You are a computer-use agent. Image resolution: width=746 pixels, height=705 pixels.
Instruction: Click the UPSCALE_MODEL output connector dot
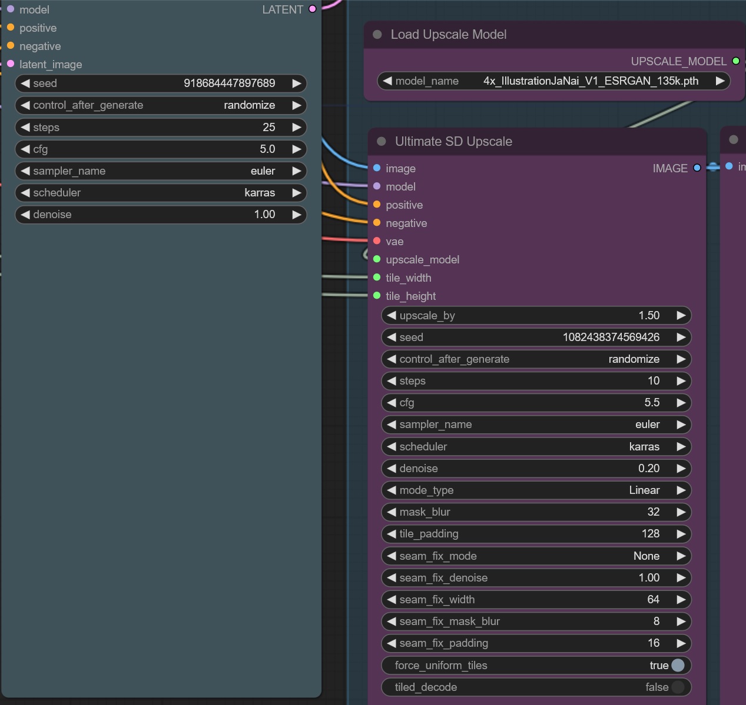tap(736, 61)
